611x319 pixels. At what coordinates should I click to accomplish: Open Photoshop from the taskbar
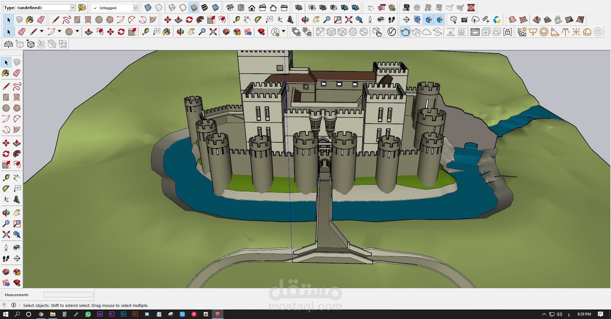(x=123, y=314)
